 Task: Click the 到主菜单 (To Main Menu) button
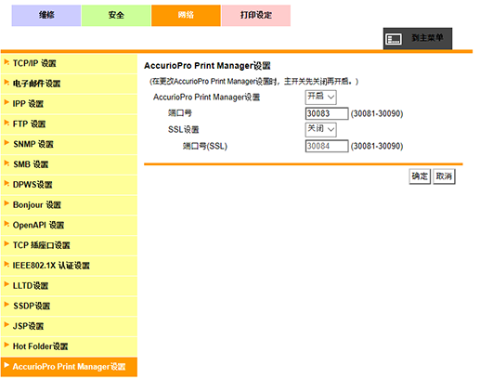(x=418, y=38)
